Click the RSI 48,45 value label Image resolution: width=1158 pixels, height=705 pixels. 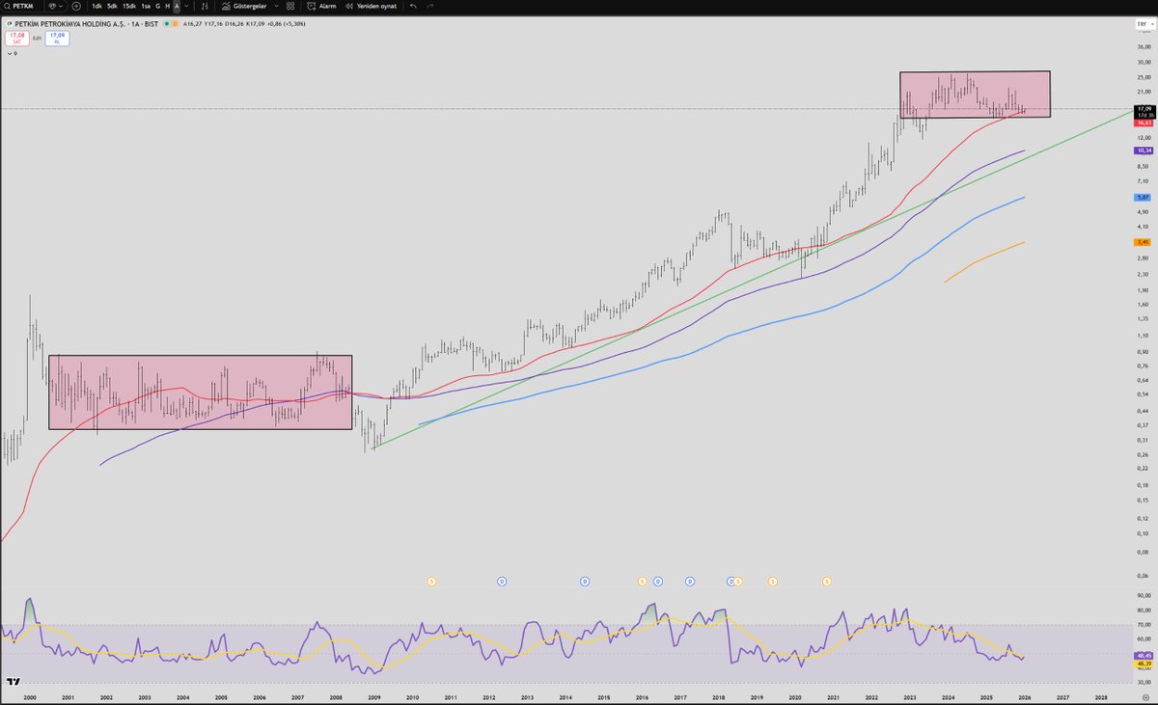[1144, 655]
